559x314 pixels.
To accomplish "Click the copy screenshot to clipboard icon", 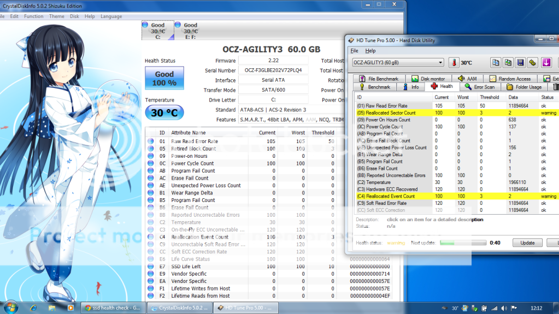I will point(508,62).
